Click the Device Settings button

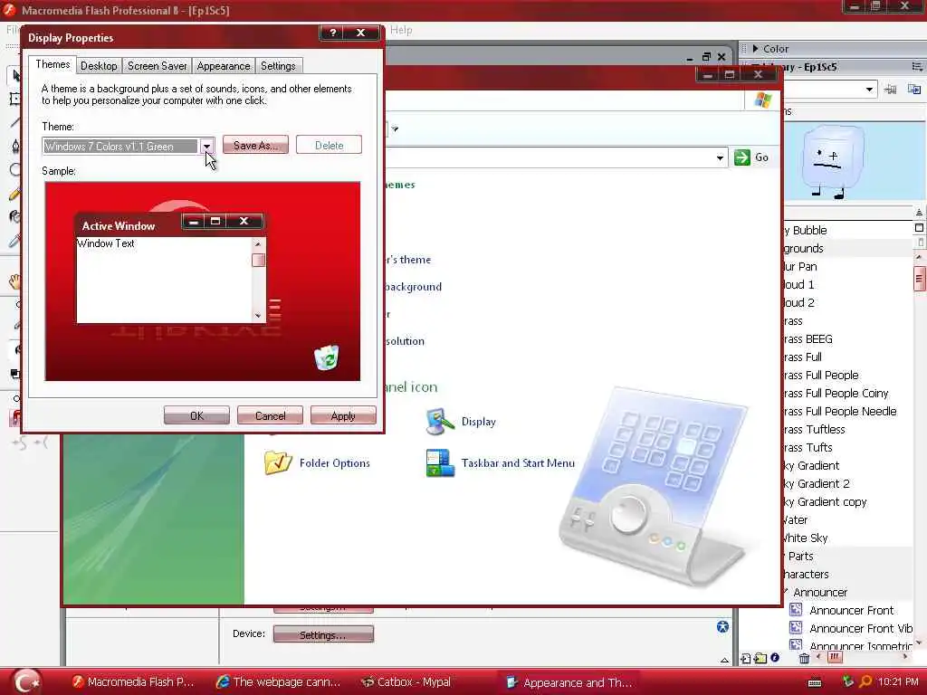[323, 634]
